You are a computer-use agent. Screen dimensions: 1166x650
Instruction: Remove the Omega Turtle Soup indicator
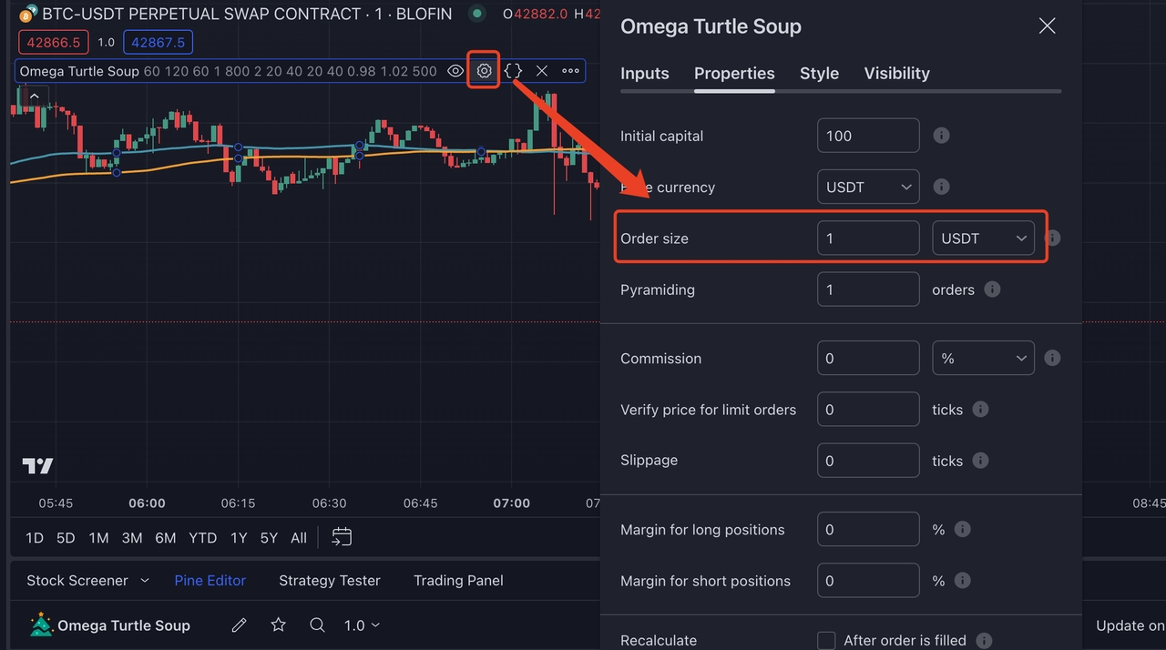[542, 71]
